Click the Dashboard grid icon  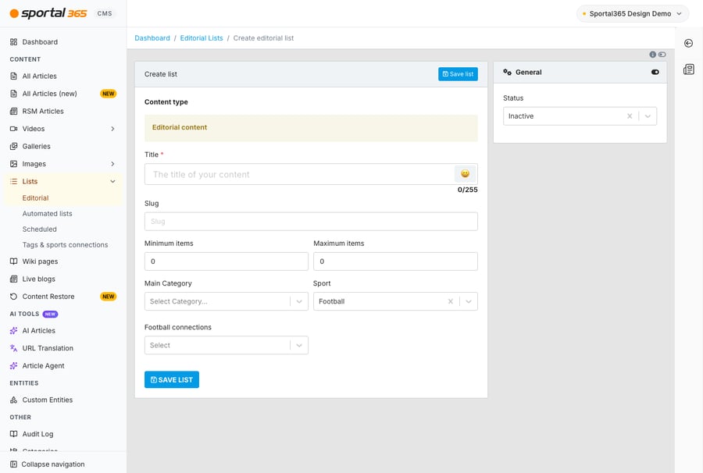click(x=13, y=41)
